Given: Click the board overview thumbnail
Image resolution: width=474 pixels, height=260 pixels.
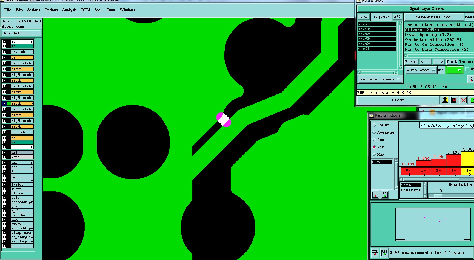Looking at the screenshot, I should (x=433, y=224).
